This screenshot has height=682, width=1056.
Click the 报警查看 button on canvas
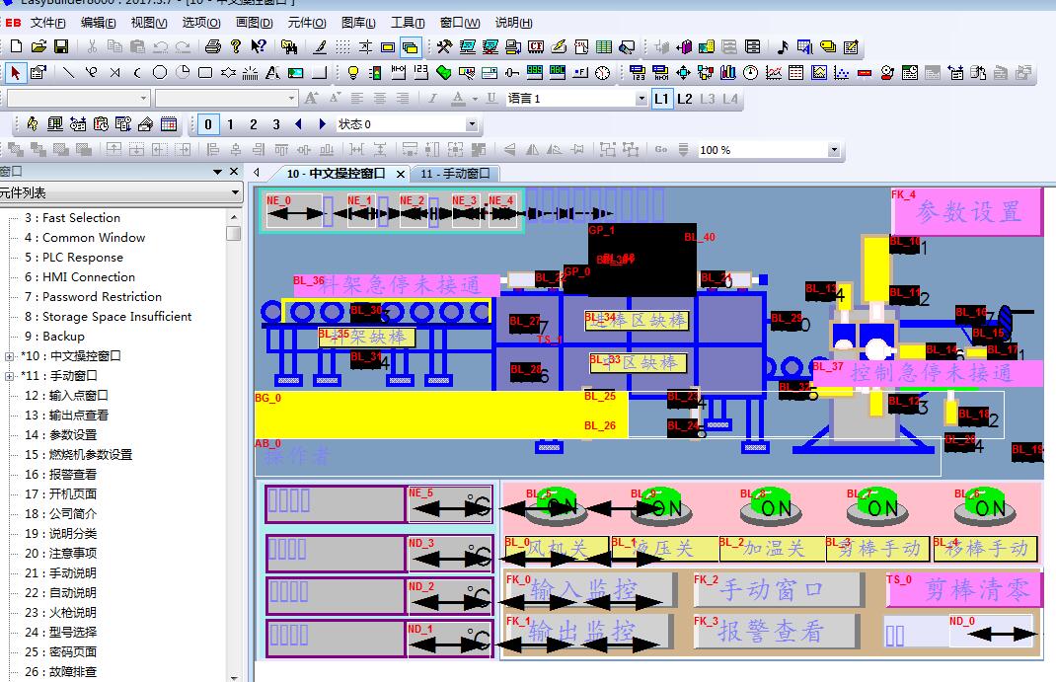[x=770, y=631]
